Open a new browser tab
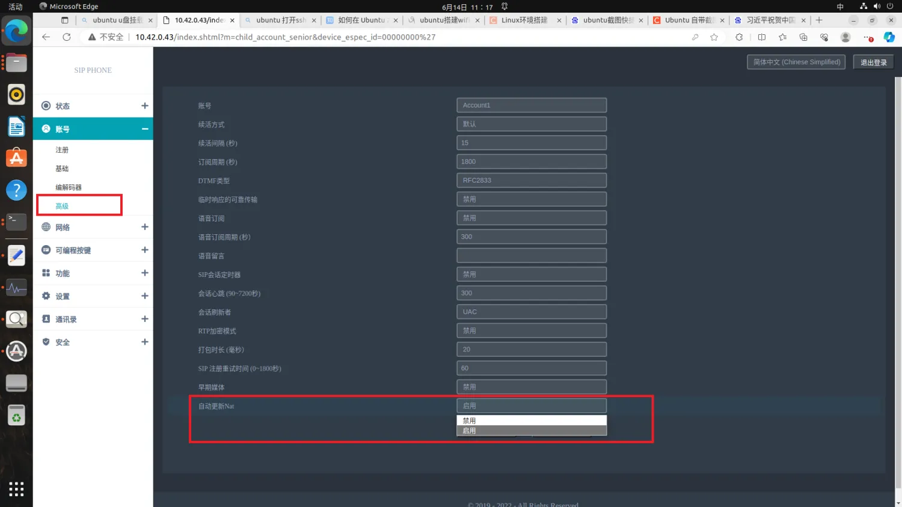 coord(819,20)
